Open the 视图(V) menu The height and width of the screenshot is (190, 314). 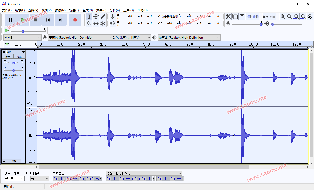point(47,10)
